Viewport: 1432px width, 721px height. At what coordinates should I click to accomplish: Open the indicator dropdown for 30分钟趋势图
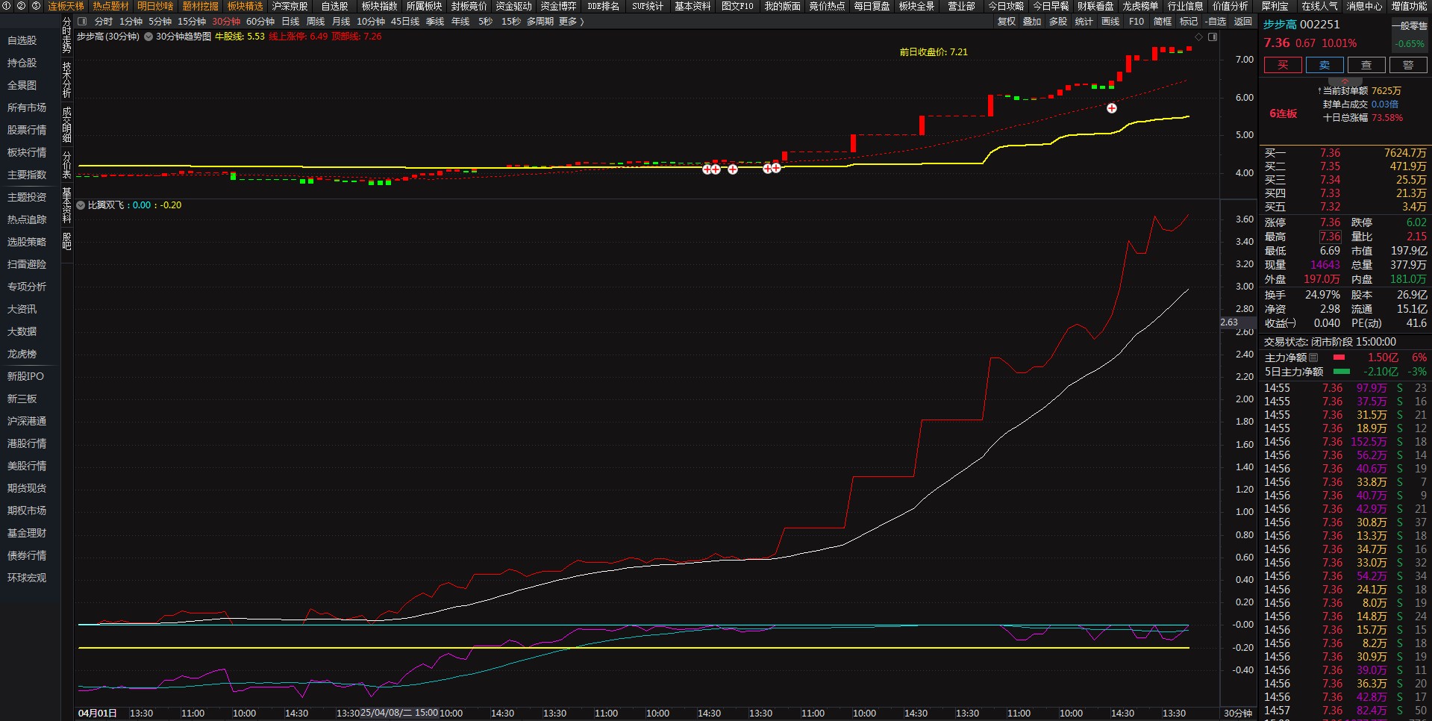pyautogui.click(x=148, y=37)
